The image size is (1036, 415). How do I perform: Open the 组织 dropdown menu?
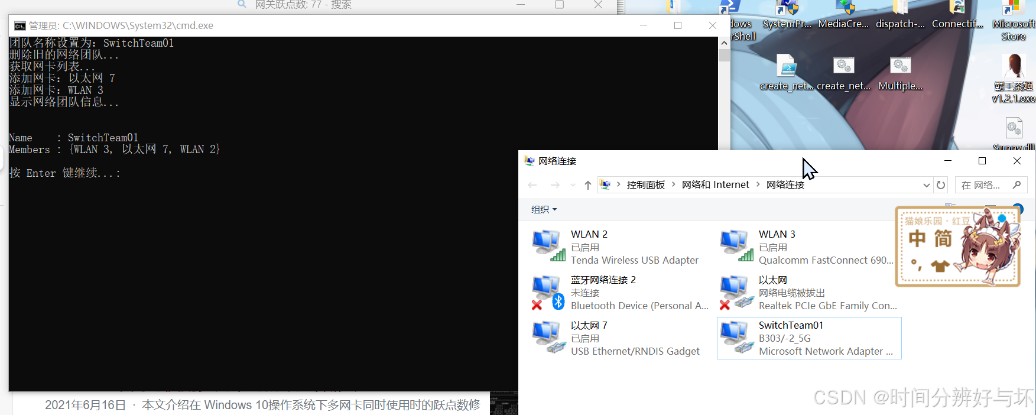544,209
